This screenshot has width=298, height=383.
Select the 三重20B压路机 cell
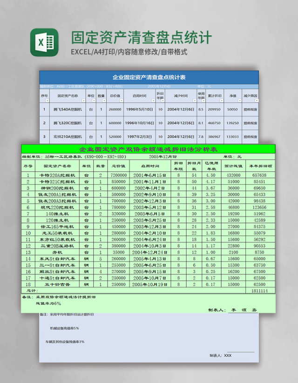[57, 246]
